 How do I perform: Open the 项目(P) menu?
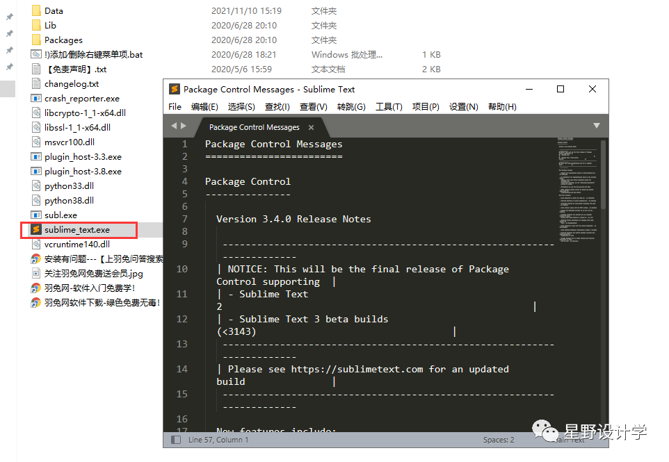click(x=426, y=106)
